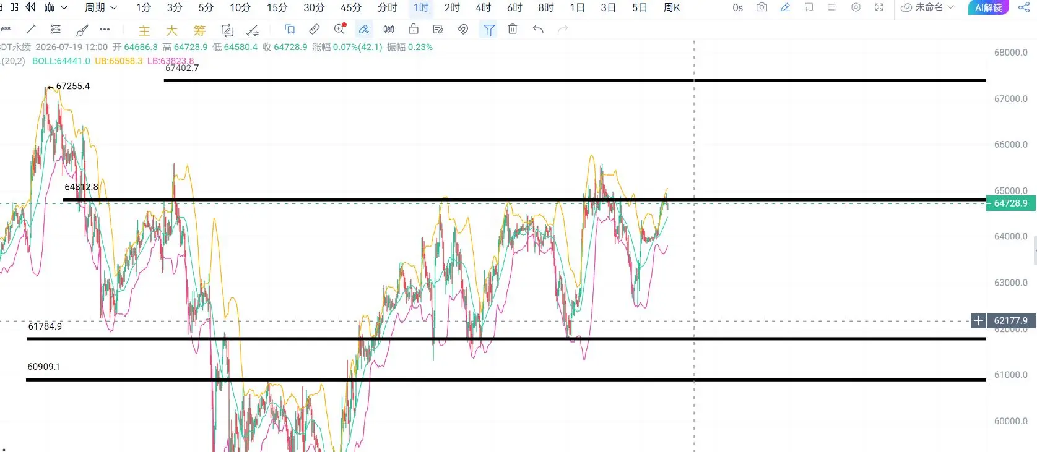The height and width of the screenshot is (452, 1037).
Task: Click the plus button beside 62177.9
Action: pyautogui.click(x=978, y=320)
